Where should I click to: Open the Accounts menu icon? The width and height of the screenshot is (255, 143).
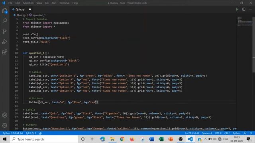[x=5, y=115]
